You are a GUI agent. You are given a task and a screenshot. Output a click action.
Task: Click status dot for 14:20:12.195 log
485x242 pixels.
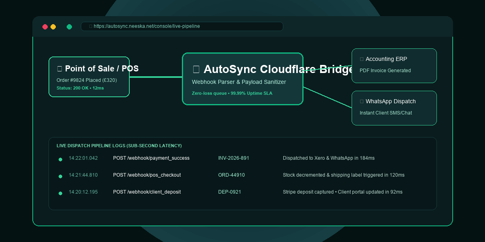(60, 193)
